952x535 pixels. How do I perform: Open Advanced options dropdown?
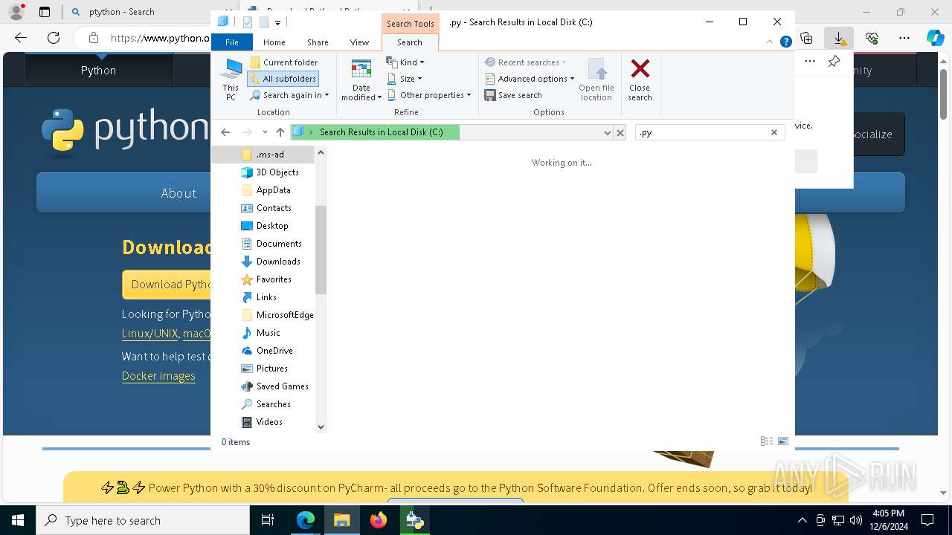pos(530,79)
